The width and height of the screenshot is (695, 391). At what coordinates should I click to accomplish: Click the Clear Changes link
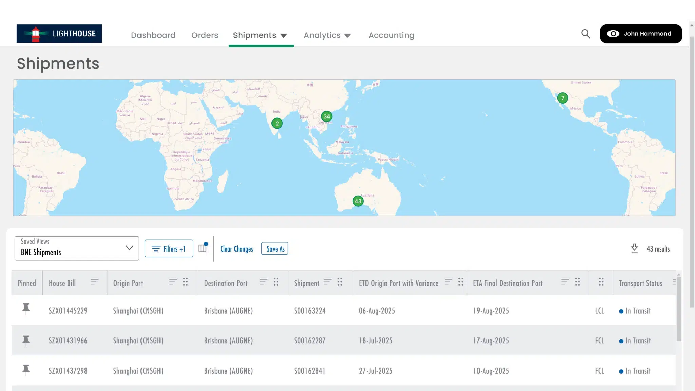click(237, 249)
